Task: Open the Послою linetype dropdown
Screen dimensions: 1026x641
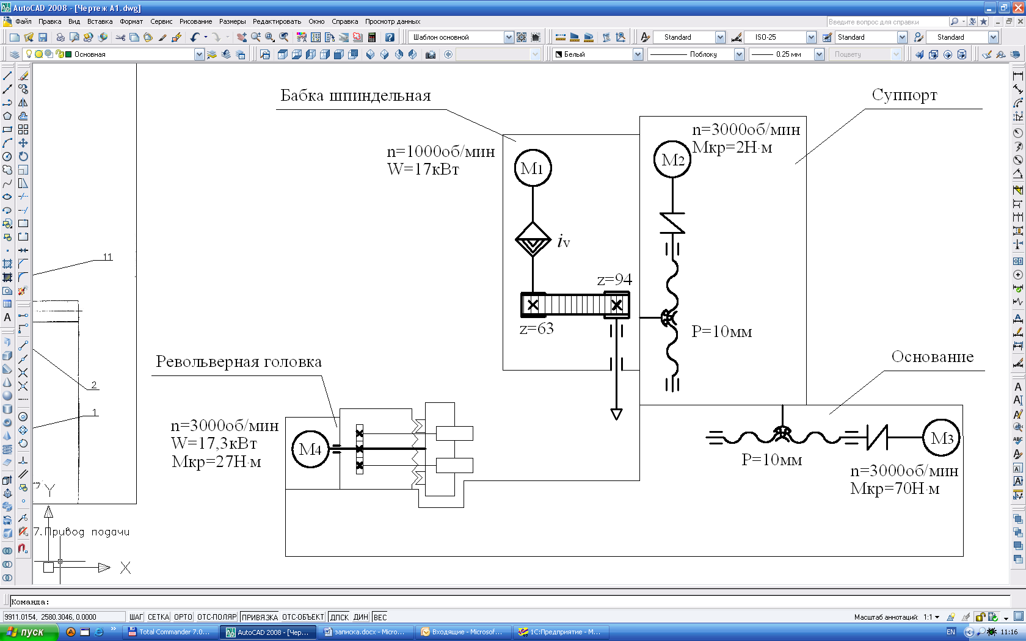Action: 739,54
